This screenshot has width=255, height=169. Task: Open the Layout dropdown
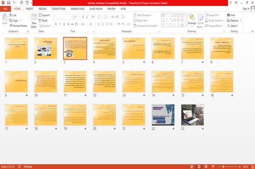click(45, 15)
